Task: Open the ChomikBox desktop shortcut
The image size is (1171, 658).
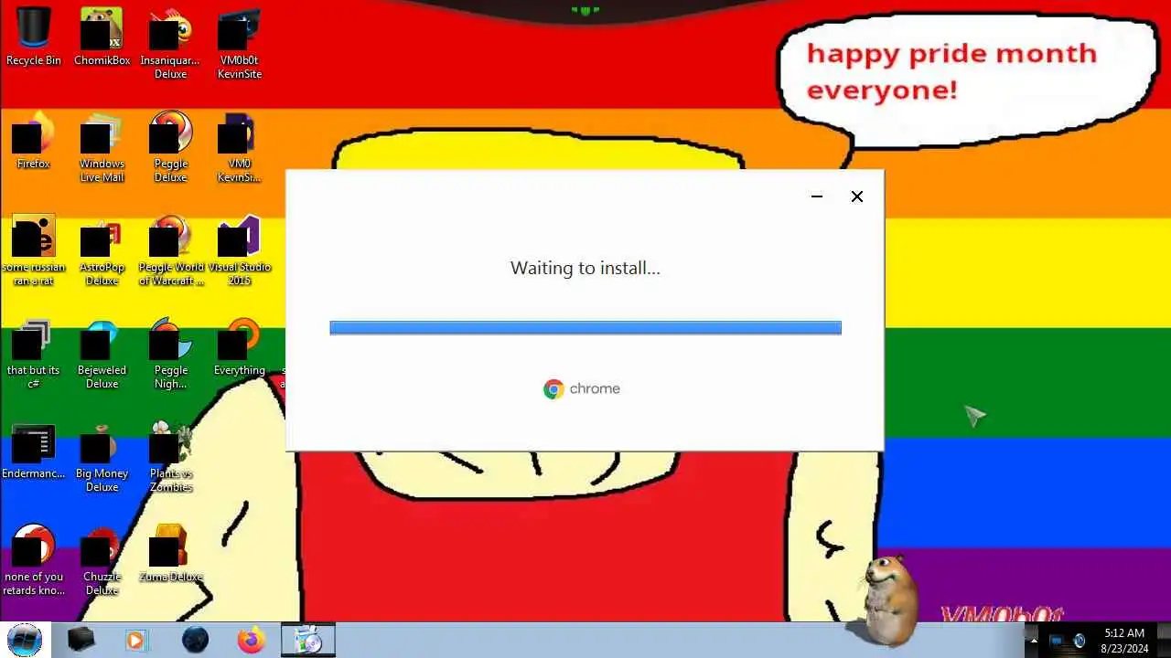Action: click(102, 37)
